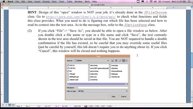Click Details view icon in Save dialog picture
Image resolution: width=193 pixels, height=109 pixels.
click(x=127, y=61)
